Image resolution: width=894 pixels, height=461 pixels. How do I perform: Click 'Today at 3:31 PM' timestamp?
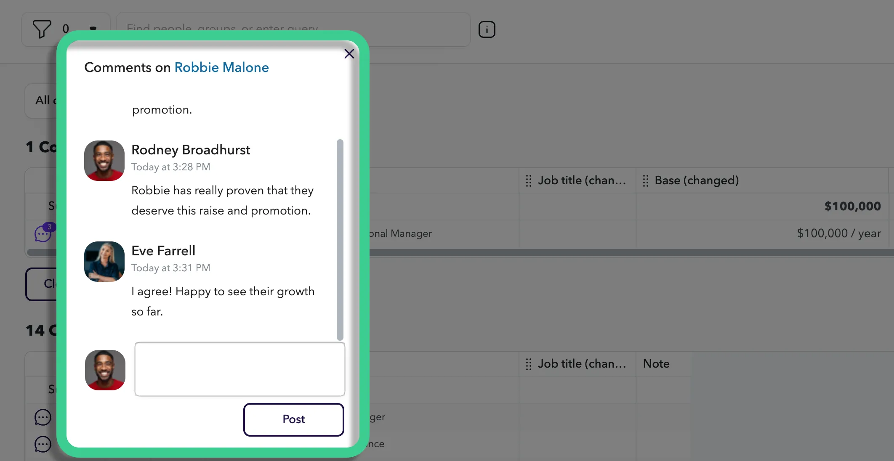pyautogui.click(x=170, y=268)
